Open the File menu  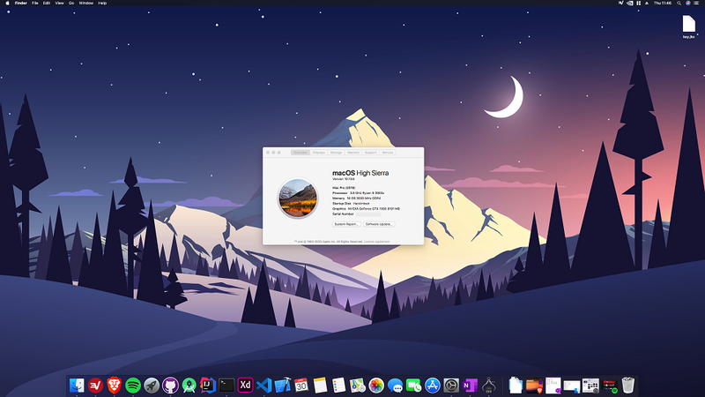(34, 4)
